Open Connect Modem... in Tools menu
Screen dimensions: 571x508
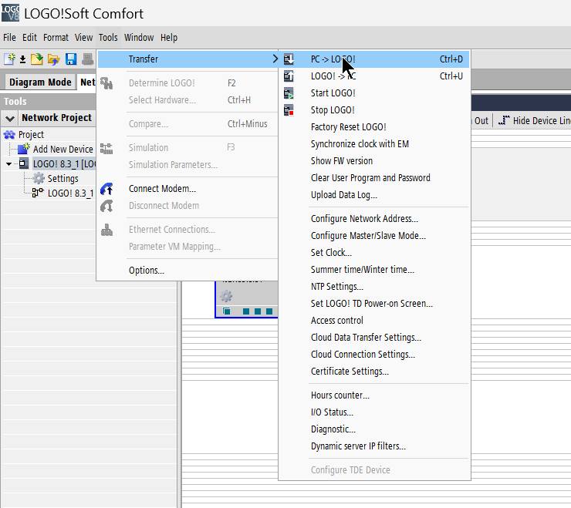[x=188, y=189]
